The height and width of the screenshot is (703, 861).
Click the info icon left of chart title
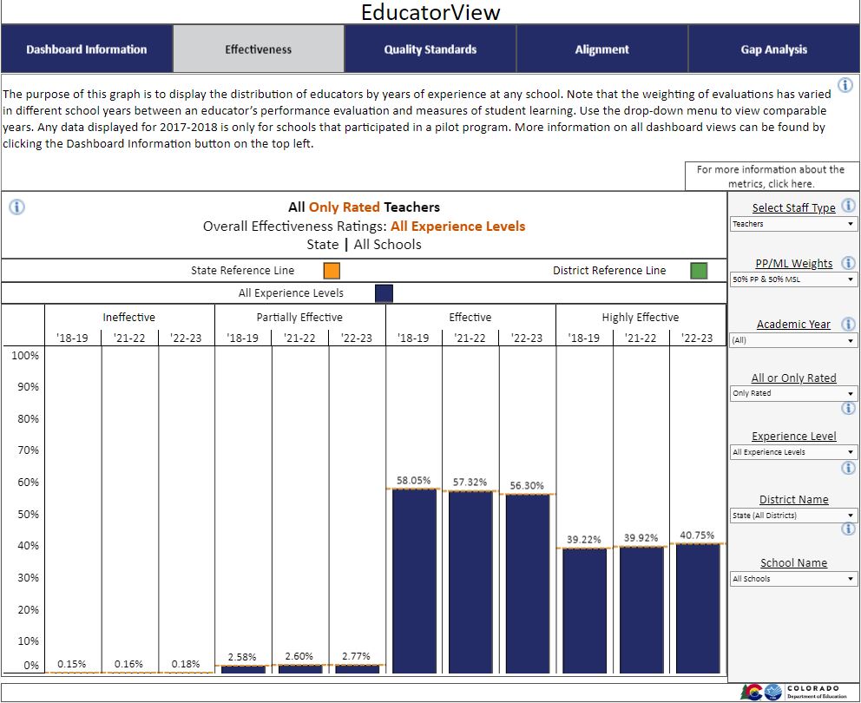tap(17, 207)
